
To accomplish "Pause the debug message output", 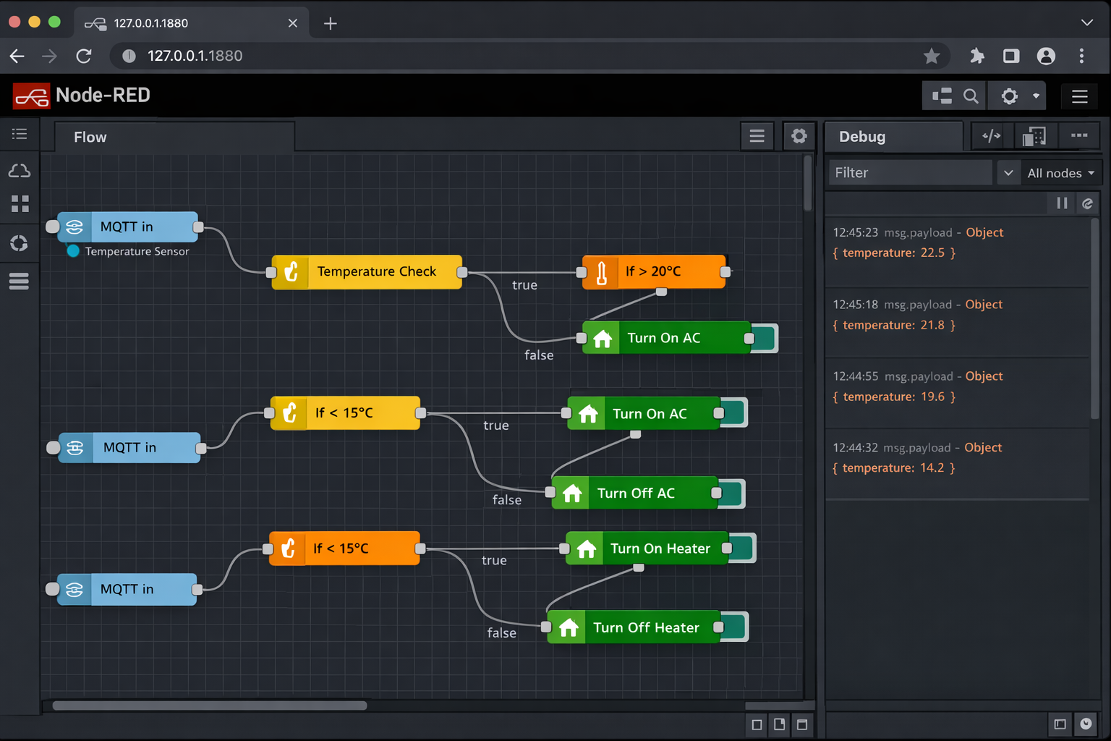I will click(x=1062, y=203).
